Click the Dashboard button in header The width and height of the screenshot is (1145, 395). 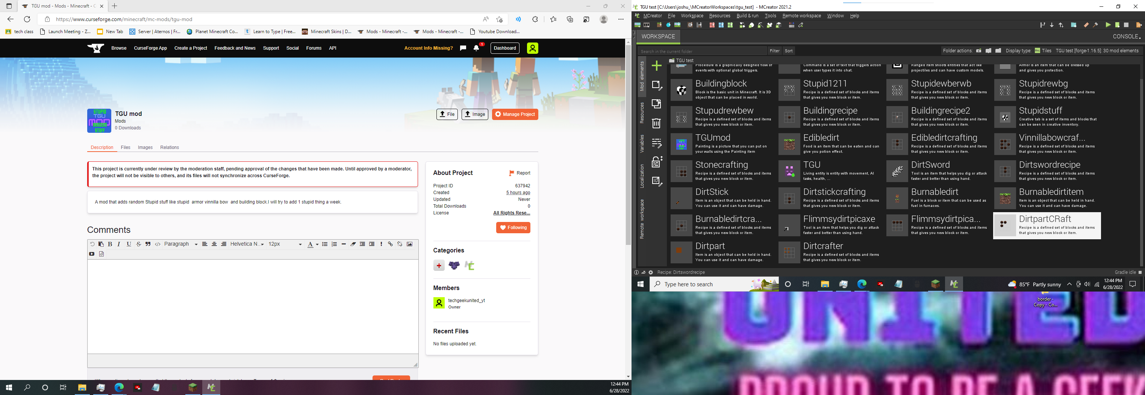(x=505, y=48)
